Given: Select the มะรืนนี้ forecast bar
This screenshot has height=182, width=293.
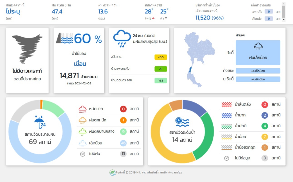Looking at the screenshot, I should tap(258, 79).
